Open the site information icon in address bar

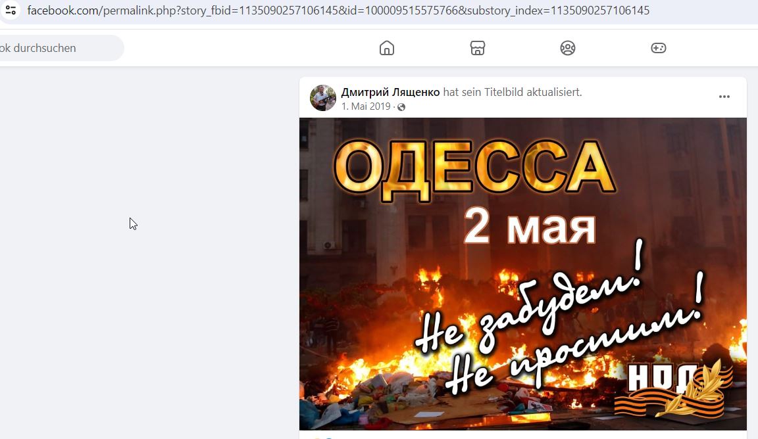tap(10, 10)
